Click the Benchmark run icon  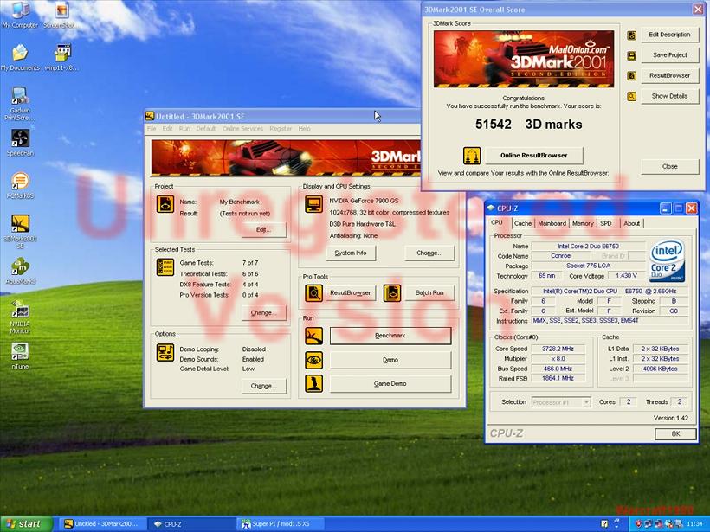[x=313, y=337]
